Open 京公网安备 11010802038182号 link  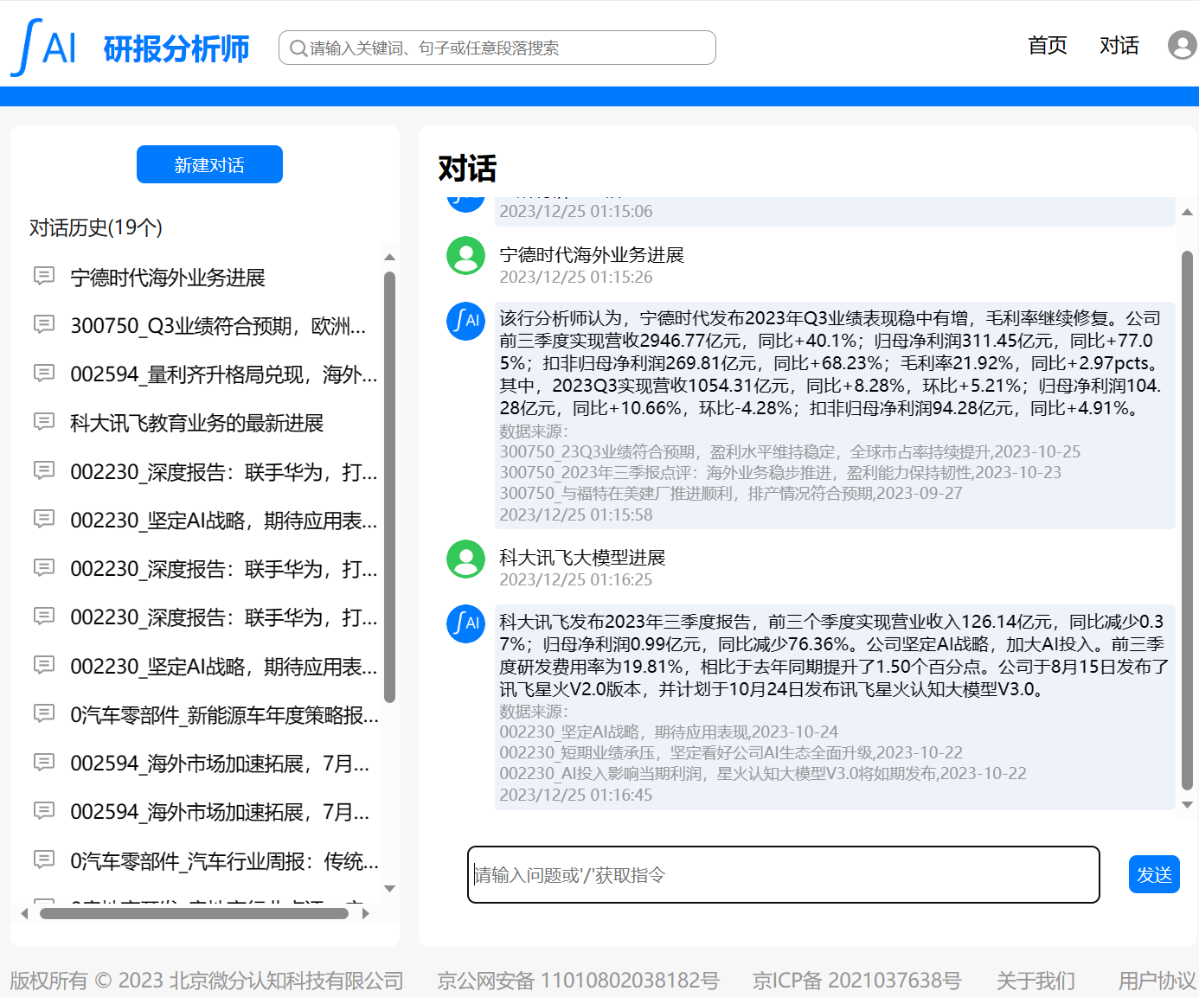pyautogui.click(x=578, y=981)
